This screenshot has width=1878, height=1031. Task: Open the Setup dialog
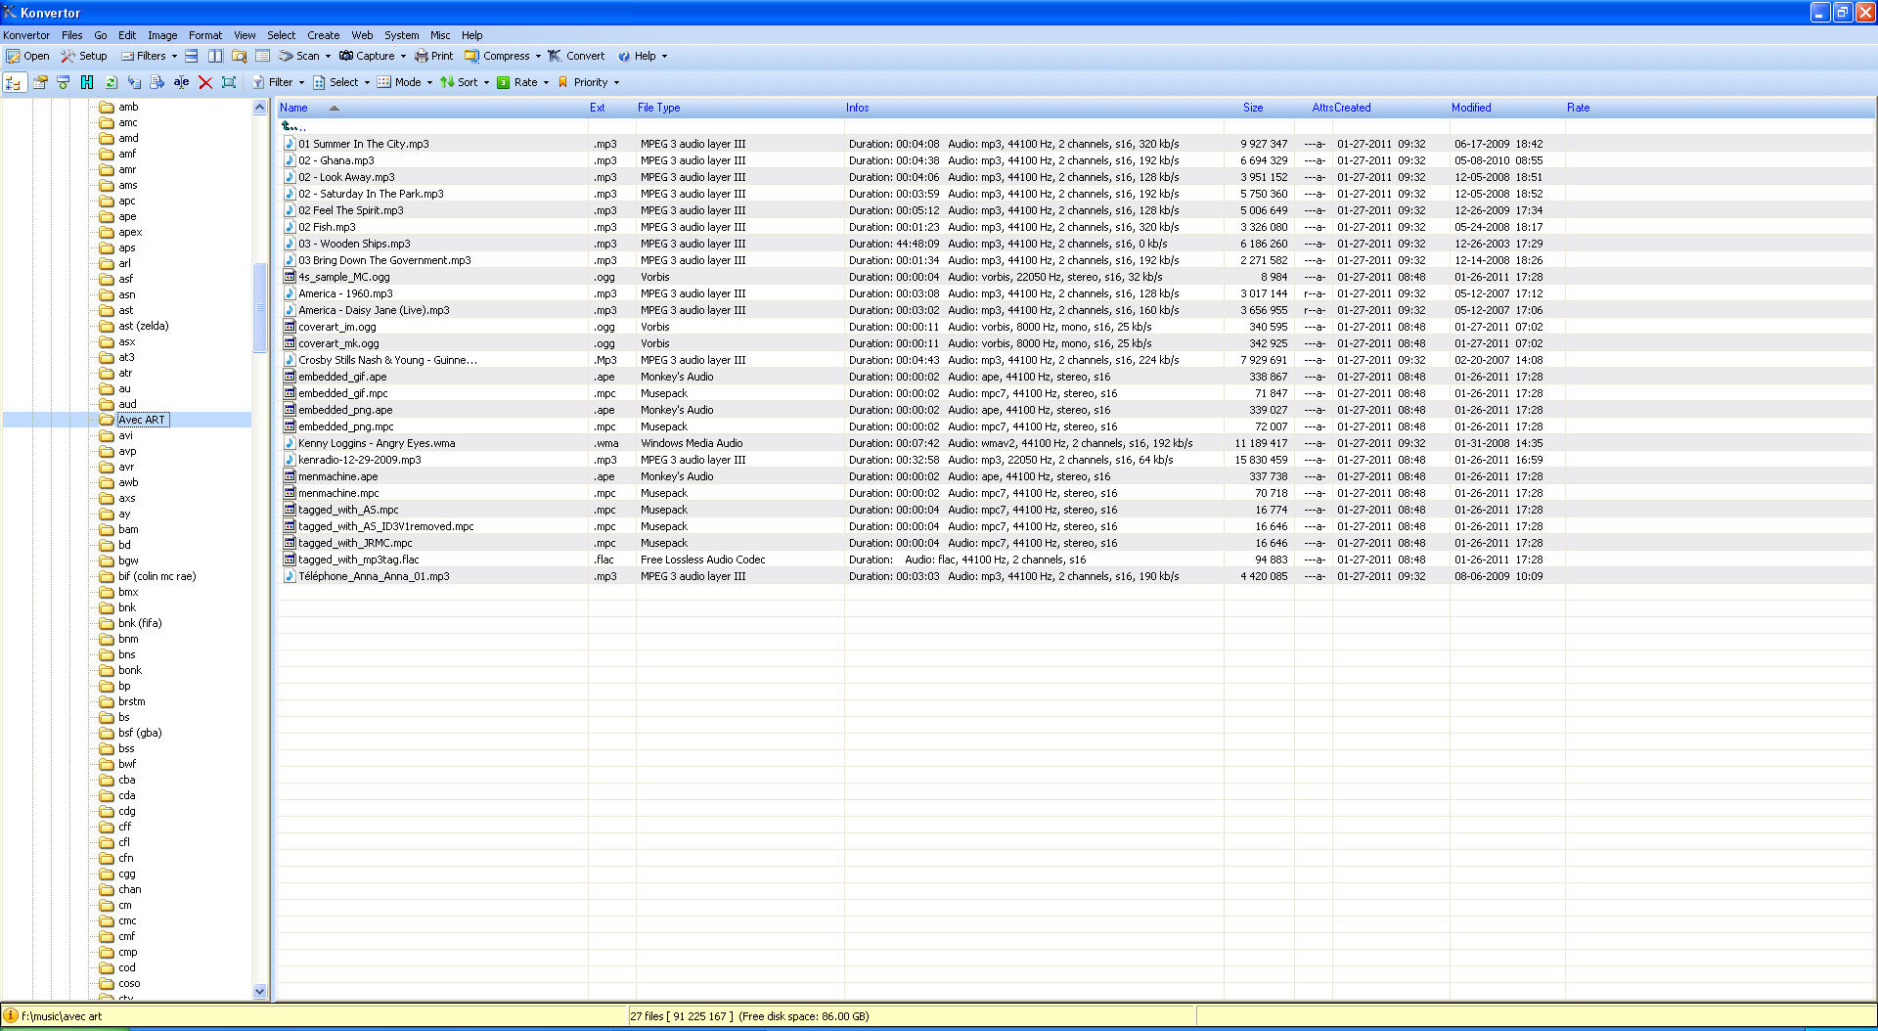(x=84, y=56)
